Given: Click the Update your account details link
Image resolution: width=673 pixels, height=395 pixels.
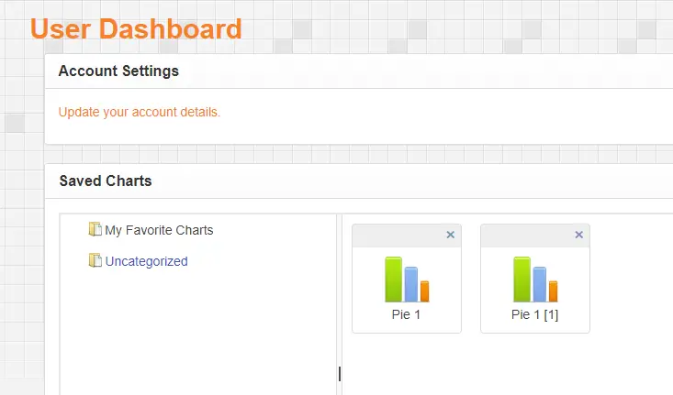Looking at the screenshot, I should tap(139, 112).
